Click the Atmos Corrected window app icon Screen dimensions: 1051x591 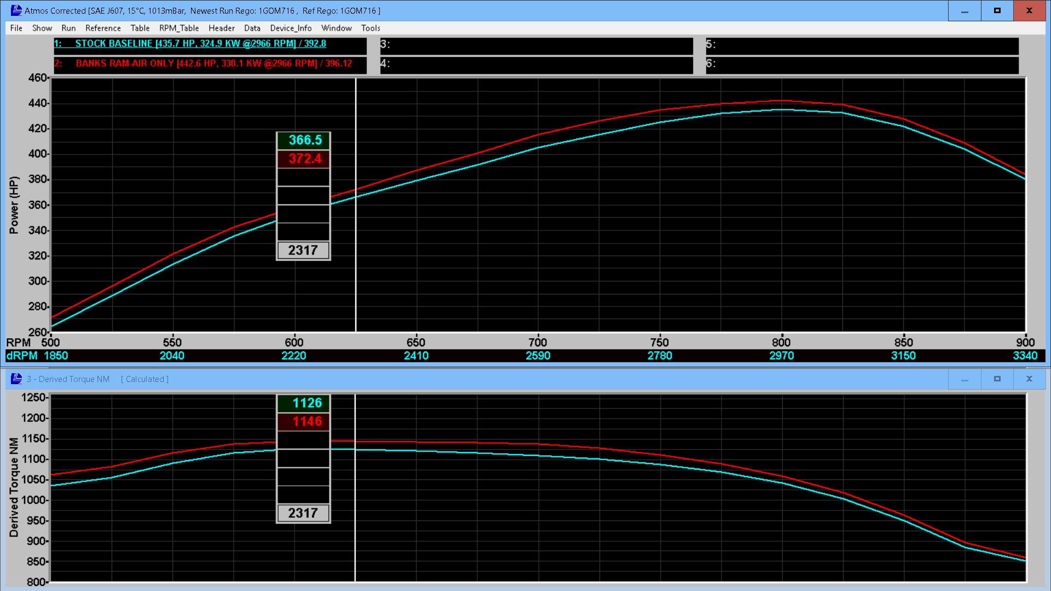click(16, 10)
